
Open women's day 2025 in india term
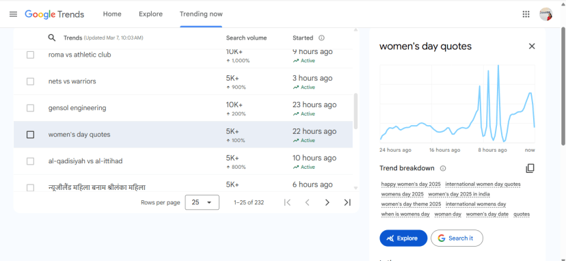click(x=459, y=194)
